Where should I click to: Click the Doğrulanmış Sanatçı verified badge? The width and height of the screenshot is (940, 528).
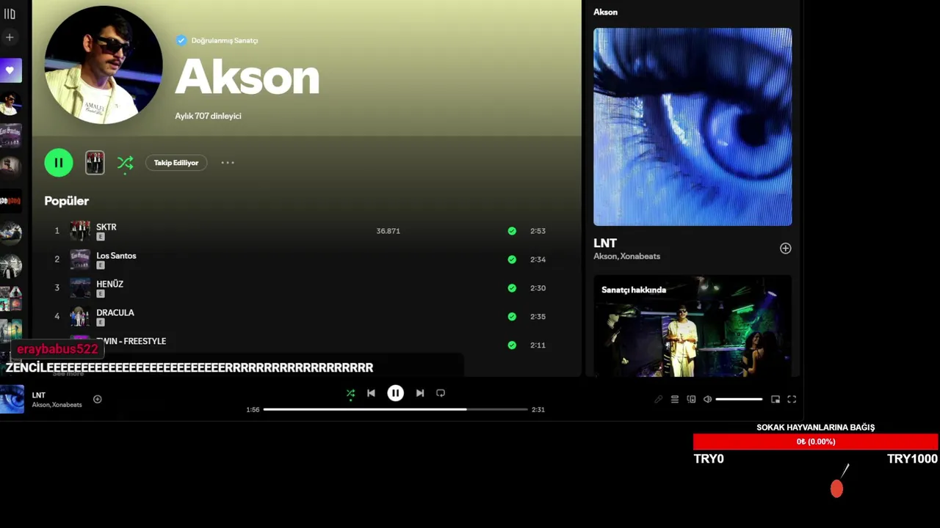pyautogui.click(x=217, y=40)
